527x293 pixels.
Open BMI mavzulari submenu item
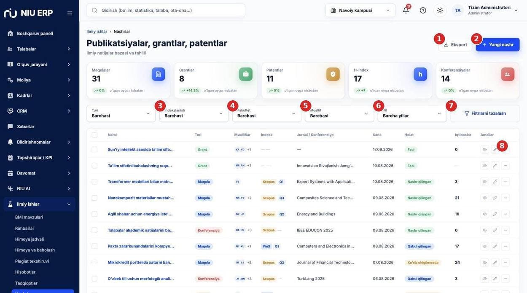(x=29, y=217)
